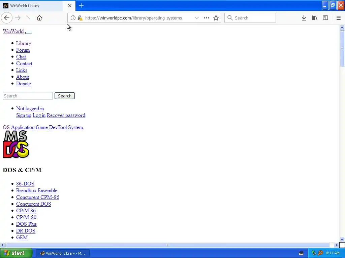The image size is (345, 258).
Task: Open the Donate link
Action: point(24,84)
